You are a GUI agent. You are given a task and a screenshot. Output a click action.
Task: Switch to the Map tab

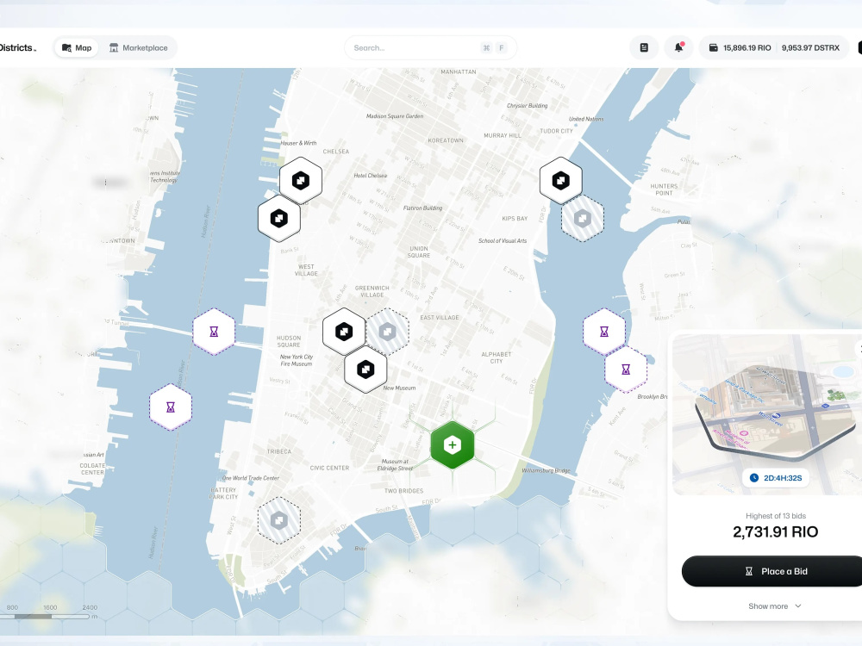(77, 47)
